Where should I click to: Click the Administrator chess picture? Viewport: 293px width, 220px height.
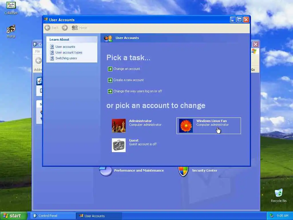click(x=119, y=126)
